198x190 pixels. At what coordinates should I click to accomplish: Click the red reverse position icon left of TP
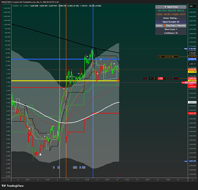(x=145, y=79)
